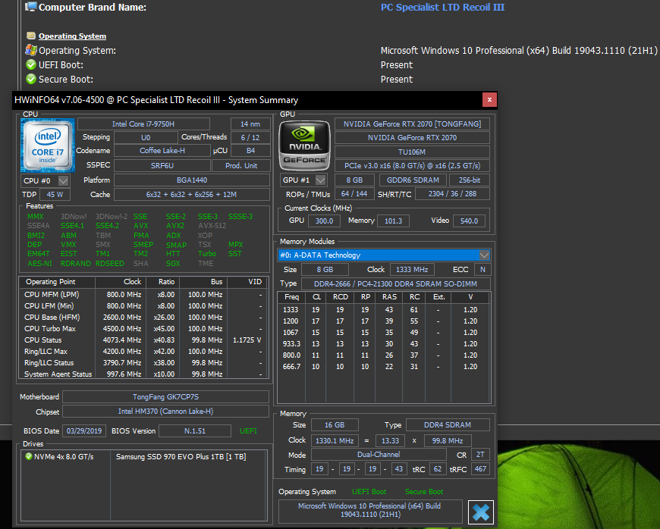Screen dimensions: 660x529
Task: Open the CPU #0 selector dropdown
Action: pos(63,180)
